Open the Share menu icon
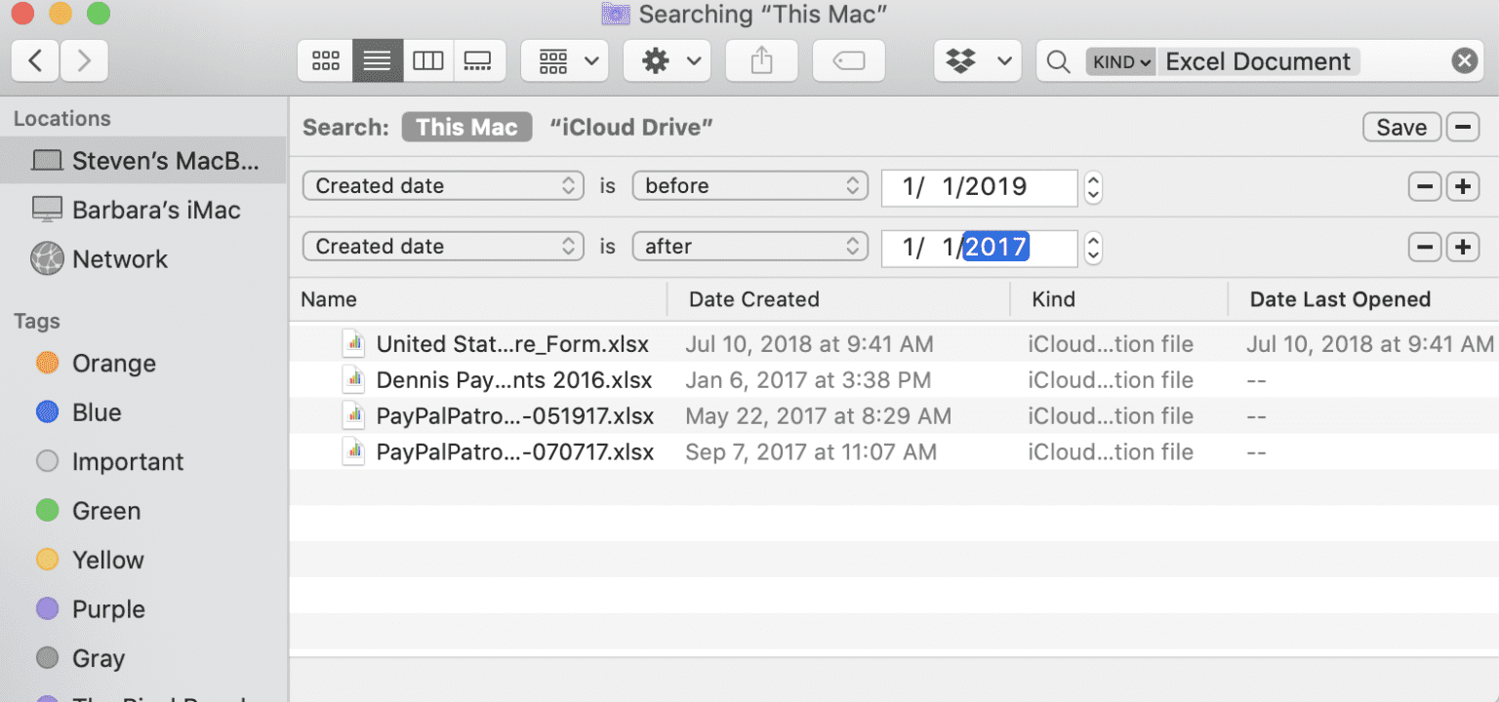 pos(760,60)
